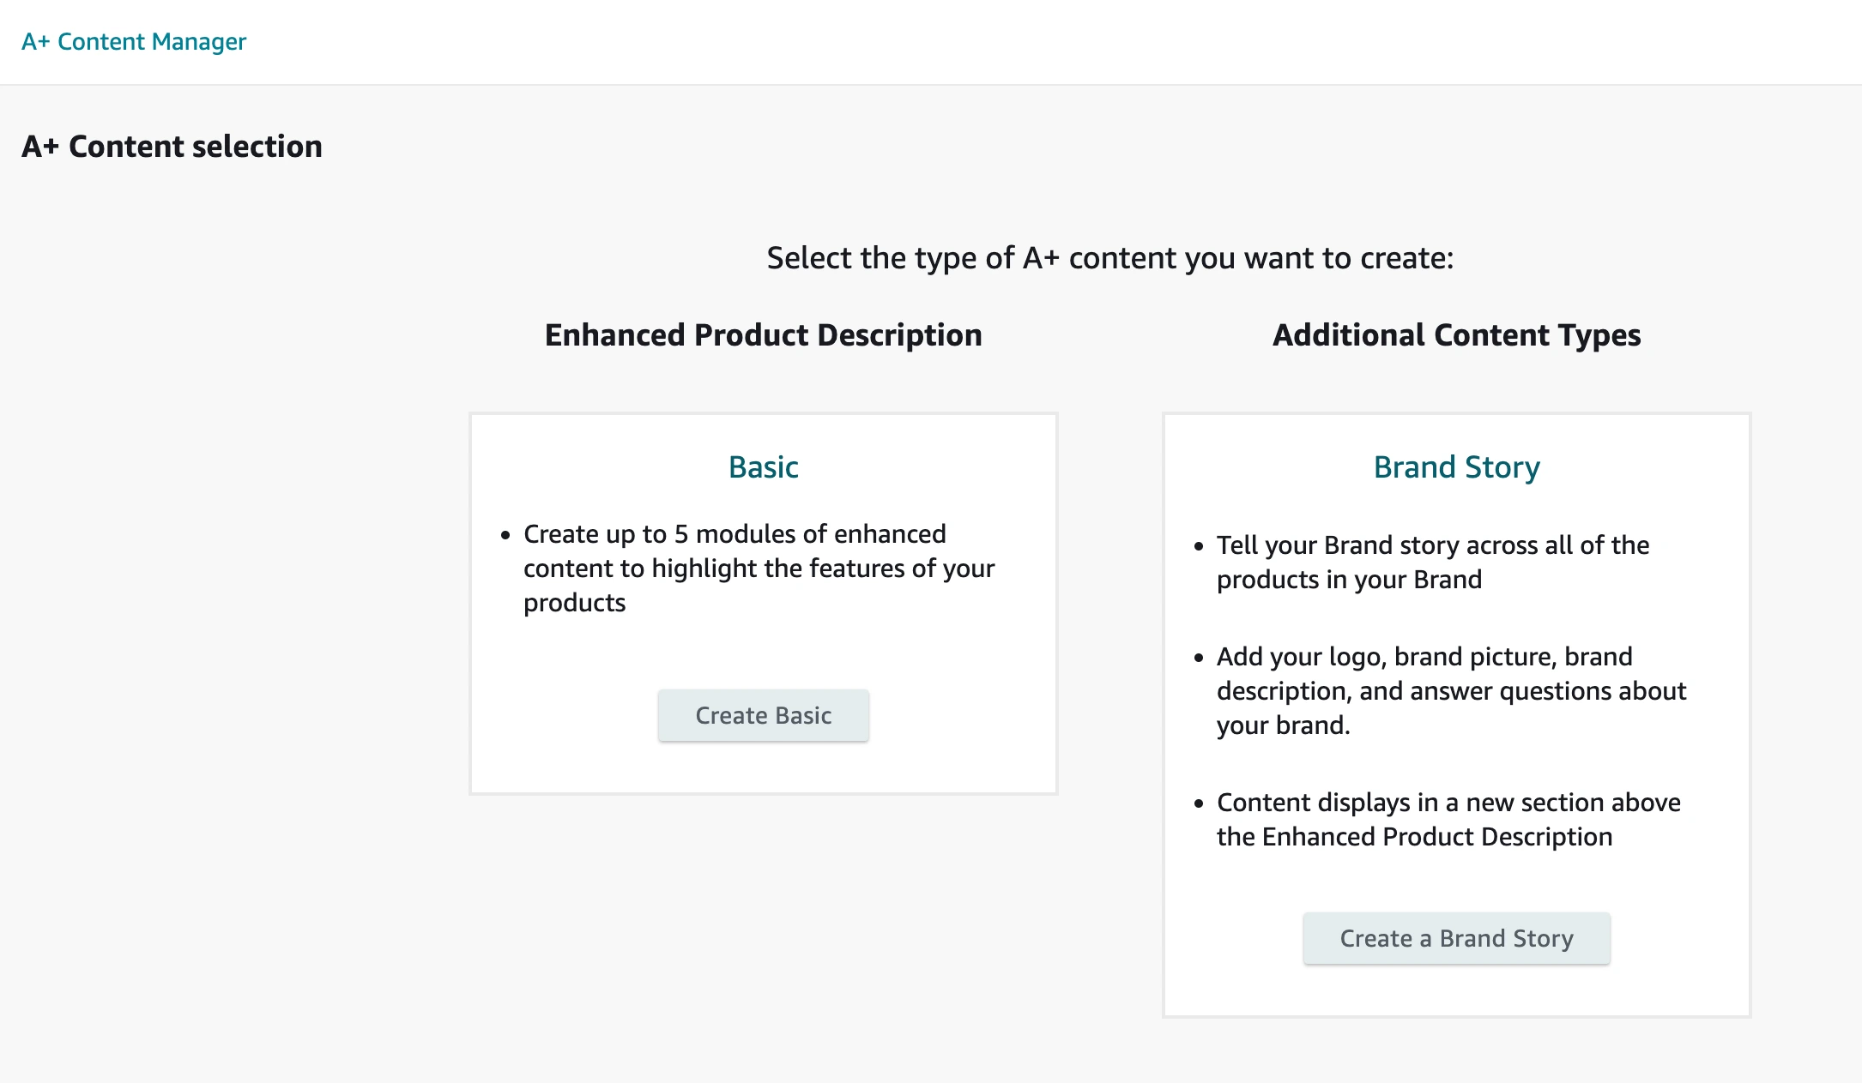1862x1083 pixels.
Task: Click the bullet dot beside 'Create up to 5 modules'
Action: [505, 535]
